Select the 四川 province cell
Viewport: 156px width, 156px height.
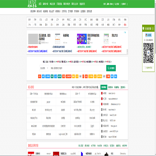[x=52, y=25]
